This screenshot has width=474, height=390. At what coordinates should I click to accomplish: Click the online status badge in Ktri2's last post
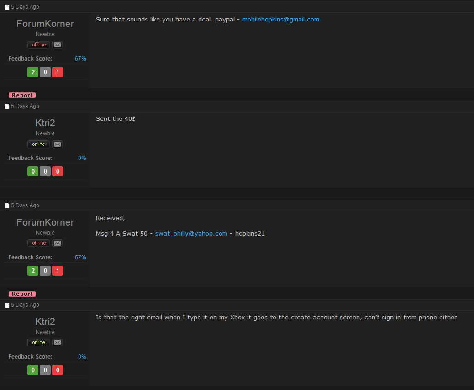coord(39,342)
